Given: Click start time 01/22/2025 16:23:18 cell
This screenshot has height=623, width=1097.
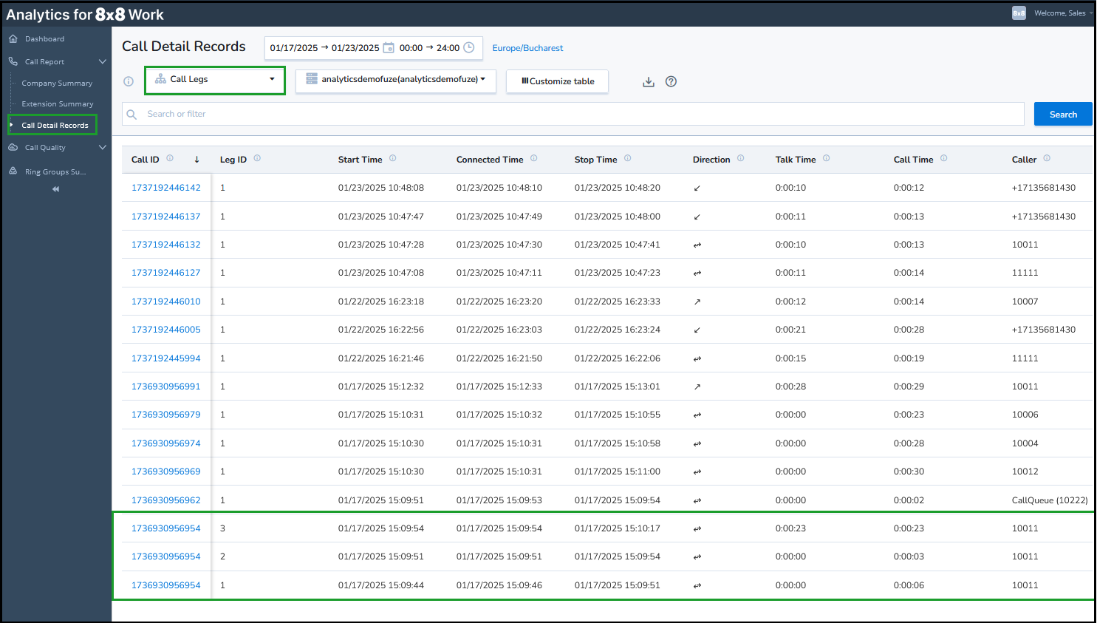Looking at the screenshot, I should (381, 302).
